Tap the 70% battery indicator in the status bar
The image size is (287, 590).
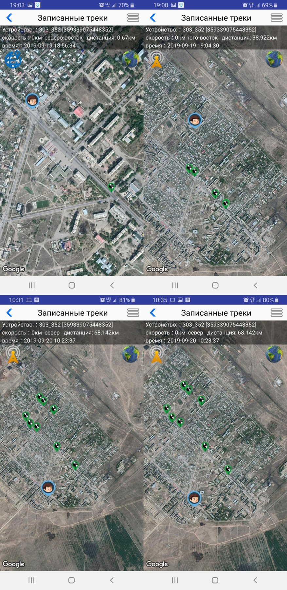coord(126,5)
